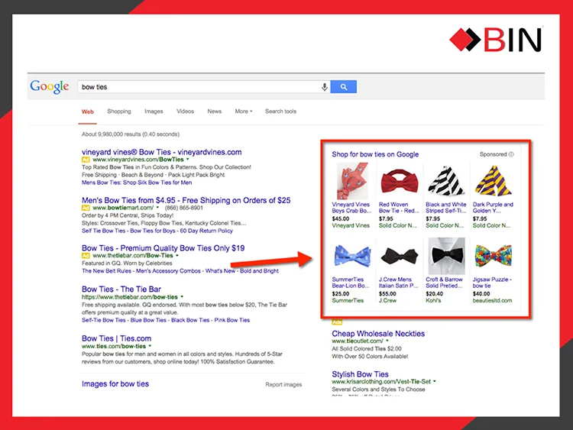Open the Videos tab
The height and width of the screenshot is (430, 573).
tap(186, 112)
